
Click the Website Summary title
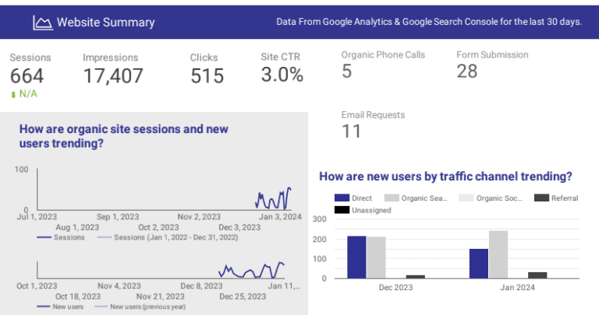105,23
